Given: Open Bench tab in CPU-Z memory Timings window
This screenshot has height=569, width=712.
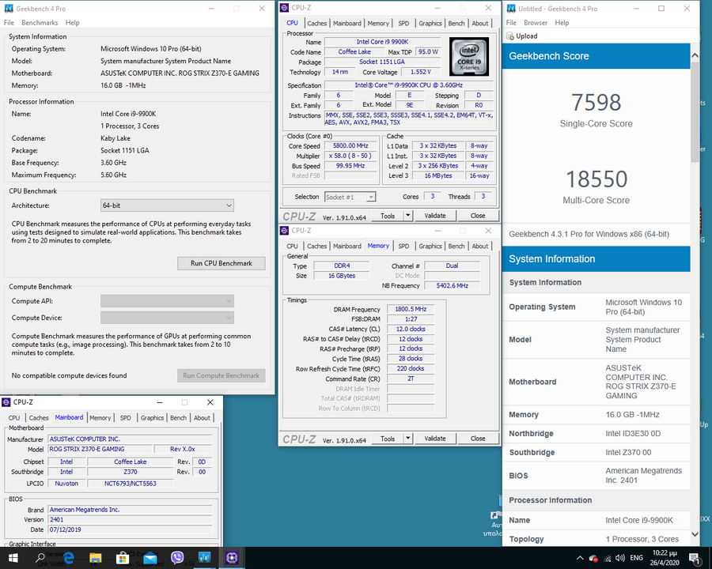Looking at the screenshot, I should [x=456, y=246].
